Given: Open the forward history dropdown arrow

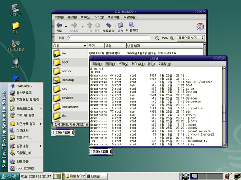Looking at the screenshot, I should coord(82,27).
